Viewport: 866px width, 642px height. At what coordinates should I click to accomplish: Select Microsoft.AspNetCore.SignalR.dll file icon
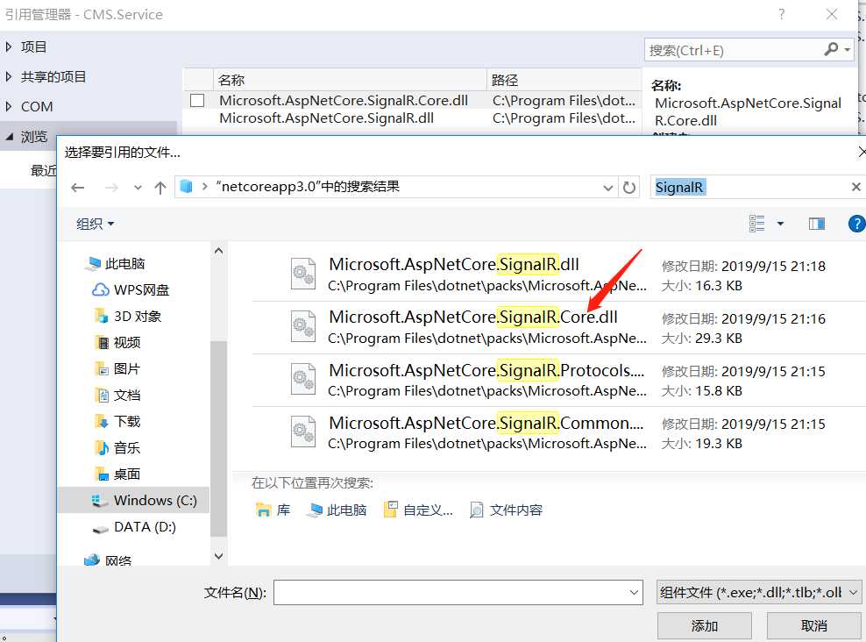tap(303, 274)
